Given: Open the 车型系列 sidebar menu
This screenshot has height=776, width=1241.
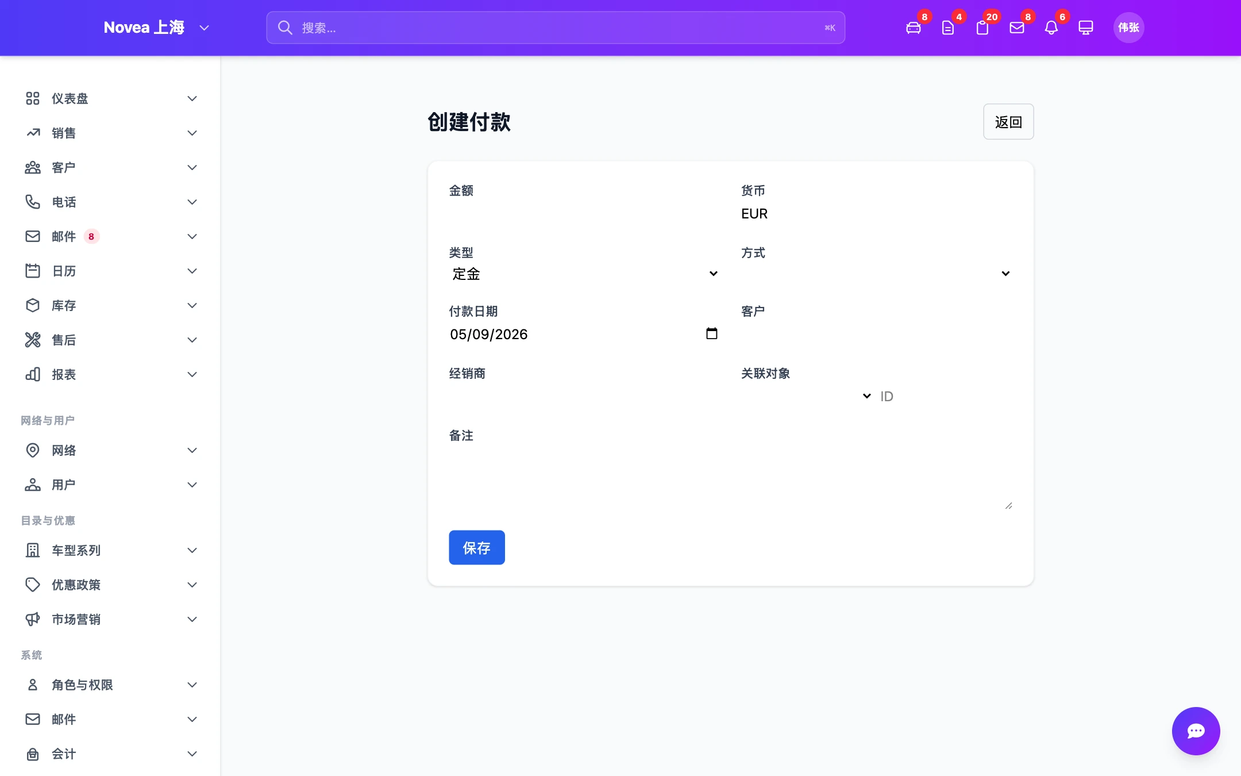Looking at the screenshot, I should [111, 550].
